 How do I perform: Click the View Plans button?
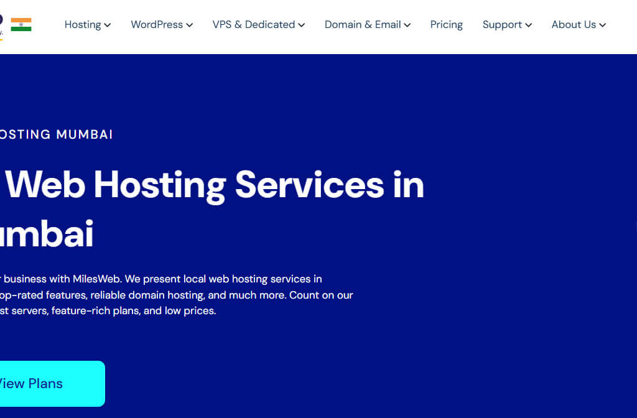coord(52,383)
